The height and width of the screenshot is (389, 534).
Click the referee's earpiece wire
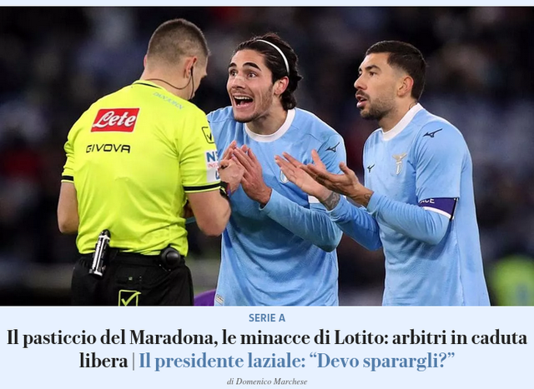click(x=174, y=83)
